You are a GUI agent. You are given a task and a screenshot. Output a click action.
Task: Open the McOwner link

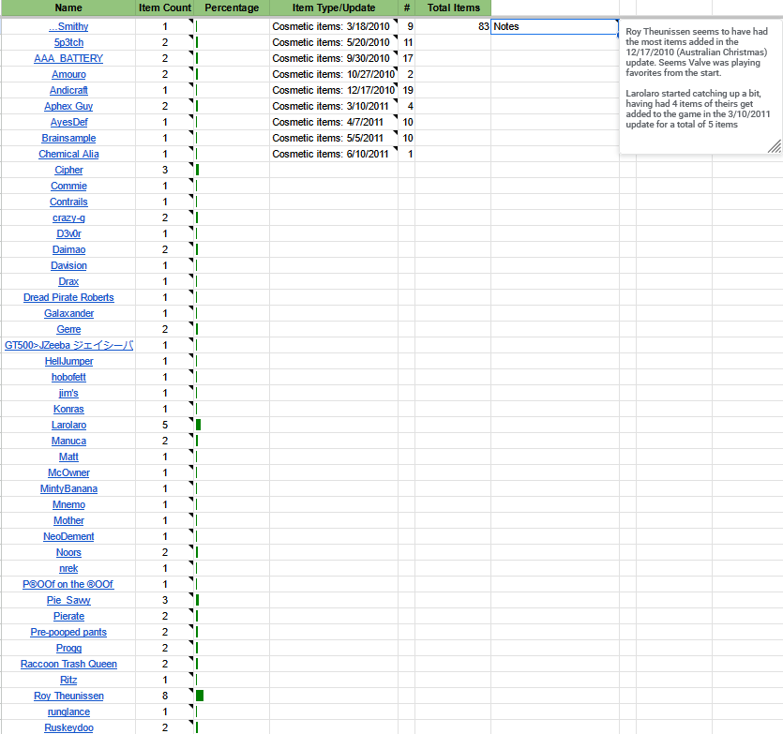tap(68, 473)
